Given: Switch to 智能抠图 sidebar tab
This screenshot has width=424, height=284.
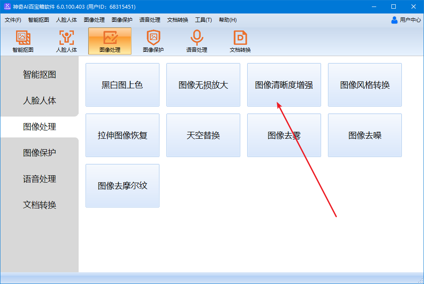Looking at the screenshot, I should [x=40, y=74].
